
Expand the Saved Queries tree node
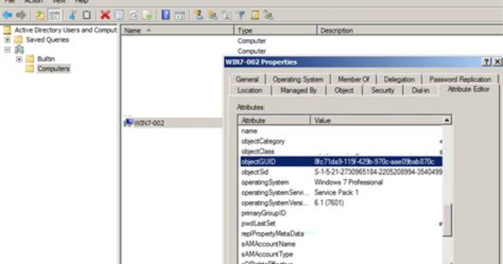(8, 40)
